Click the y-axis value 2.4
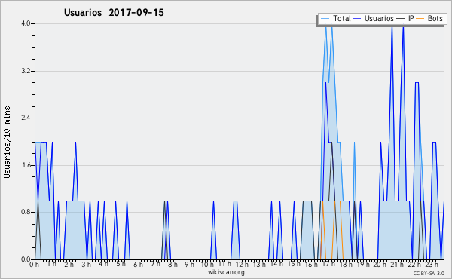452x279 pixels. [x=26, y=118]
